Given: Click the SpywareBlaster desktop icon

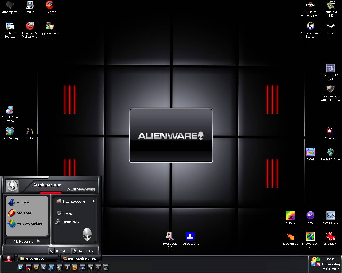Looking at the screenshot, I should [50, 28].
